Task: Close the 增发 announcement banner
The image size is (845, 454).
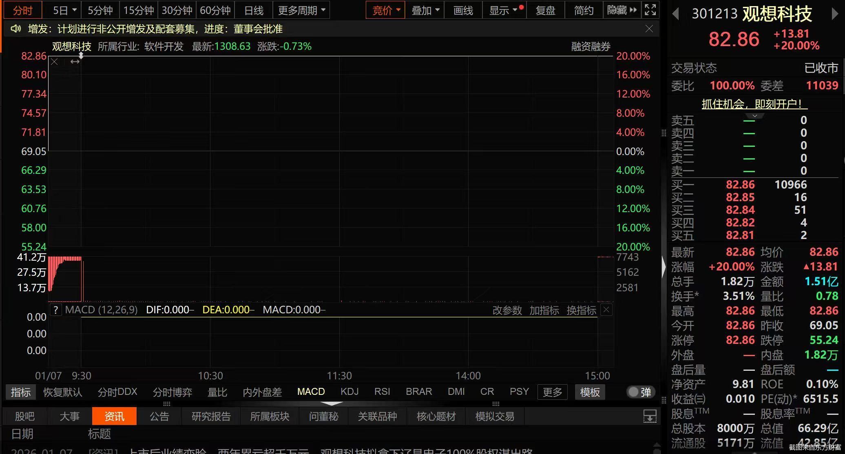Action: tap(649, 29)
